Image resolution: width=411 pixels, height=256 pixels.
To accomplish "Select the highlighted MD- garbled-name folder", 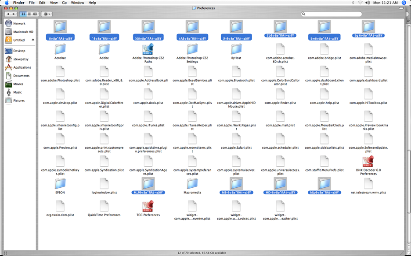I will pos(280,184).
